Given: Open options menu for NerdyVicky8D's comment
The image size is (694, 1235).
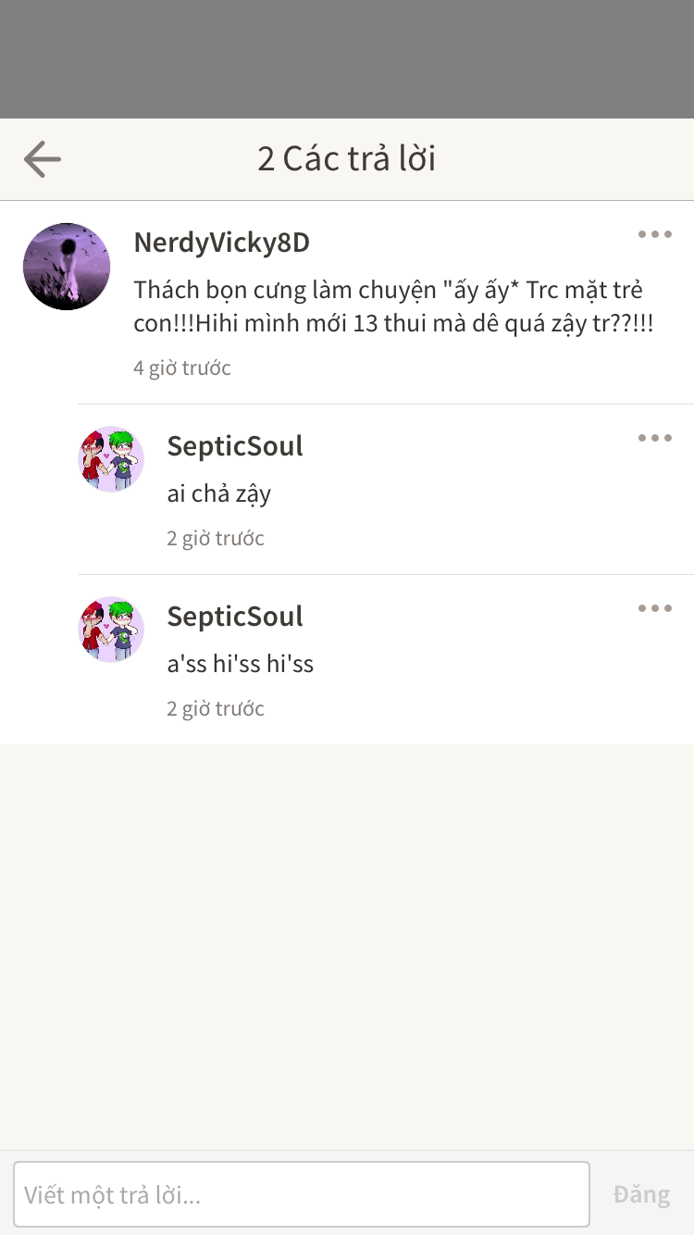Looking at the screenshot, I should (654, 234).
